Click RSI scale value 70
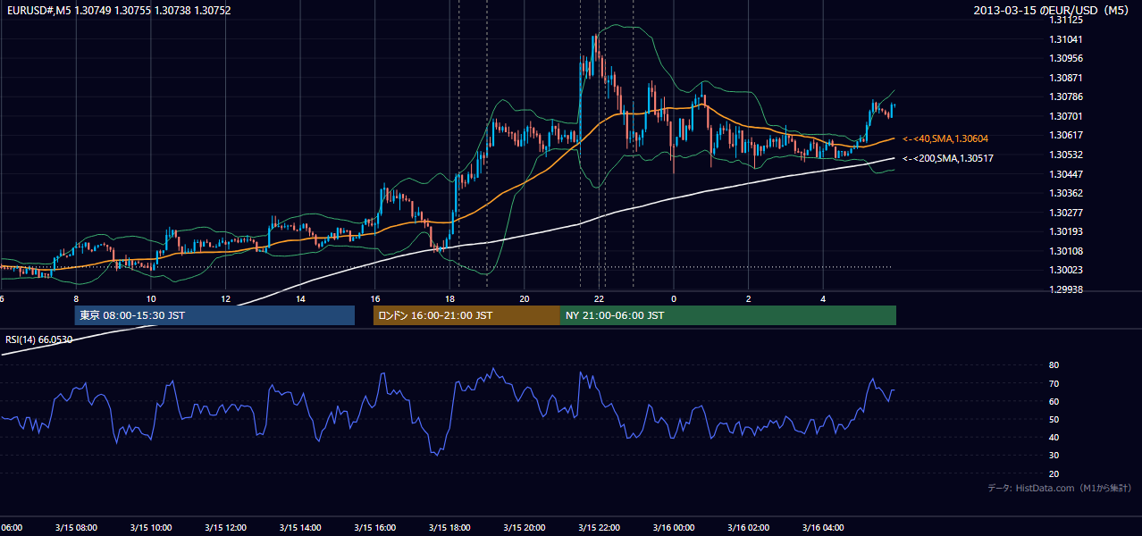 [1054, 383]
